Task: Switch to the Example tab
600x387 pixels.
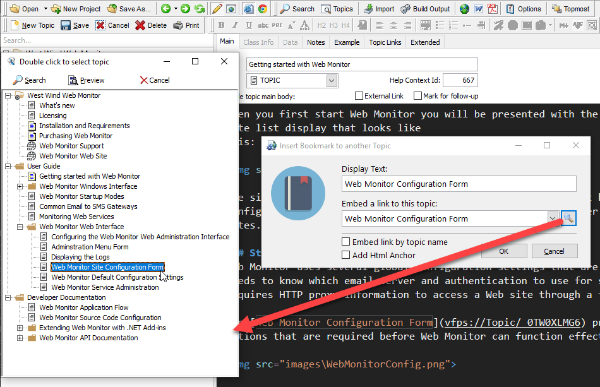Action: pos(347,42)
